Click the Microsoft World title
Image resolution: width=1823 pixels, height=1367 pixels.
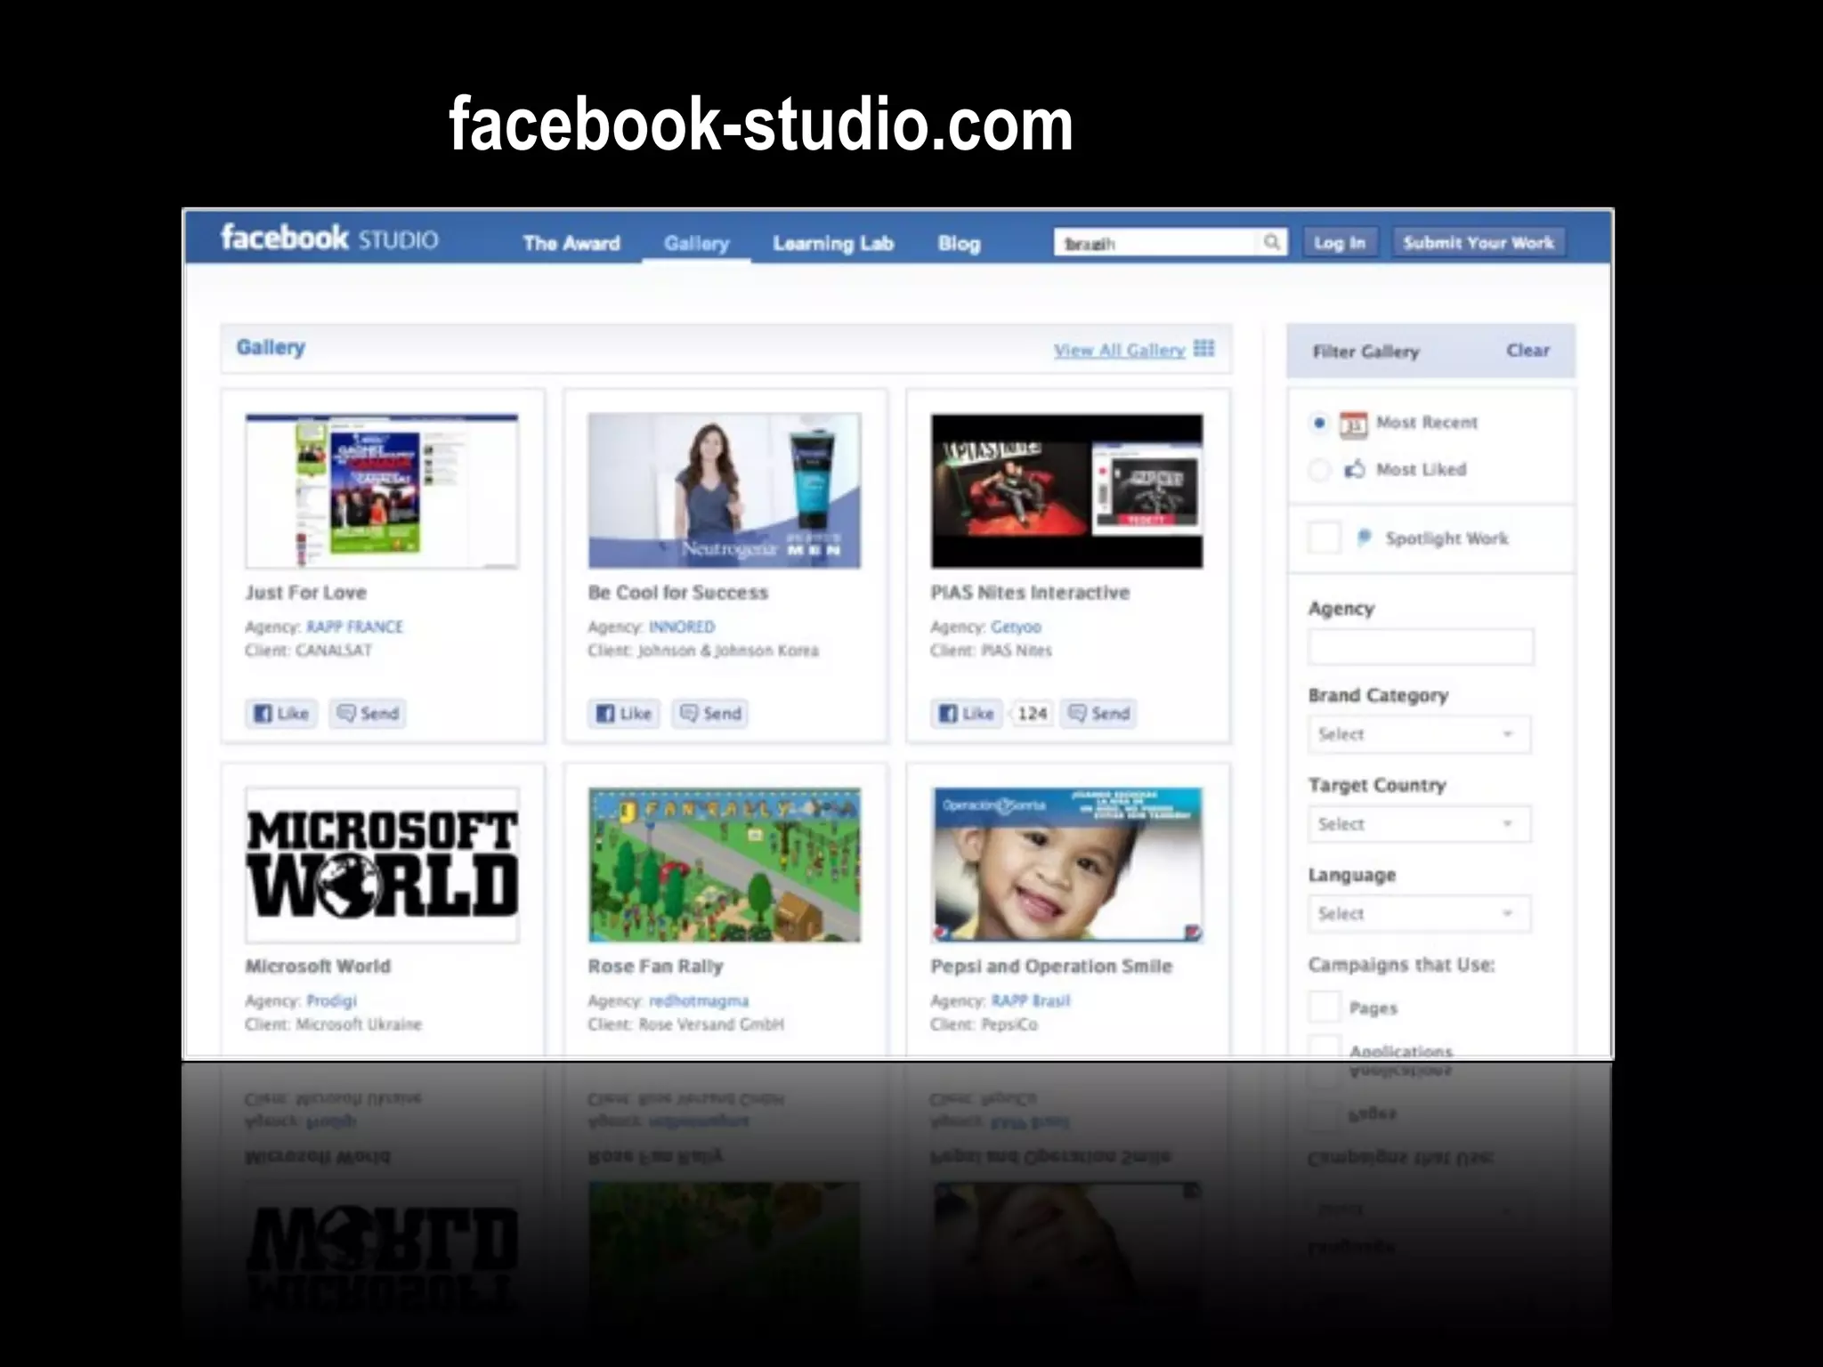click(x=318, y=967)
